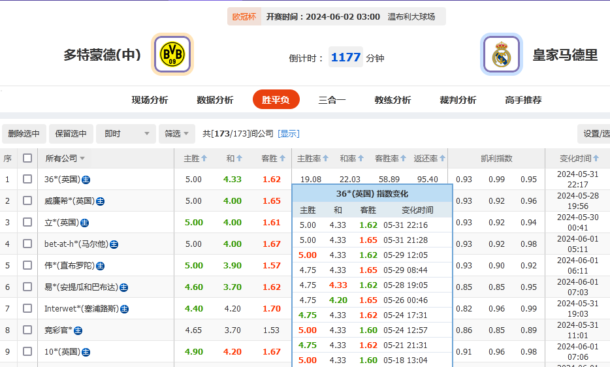Click the 欧冠杯 league label
610x367 pixels.
click(244, 17)
